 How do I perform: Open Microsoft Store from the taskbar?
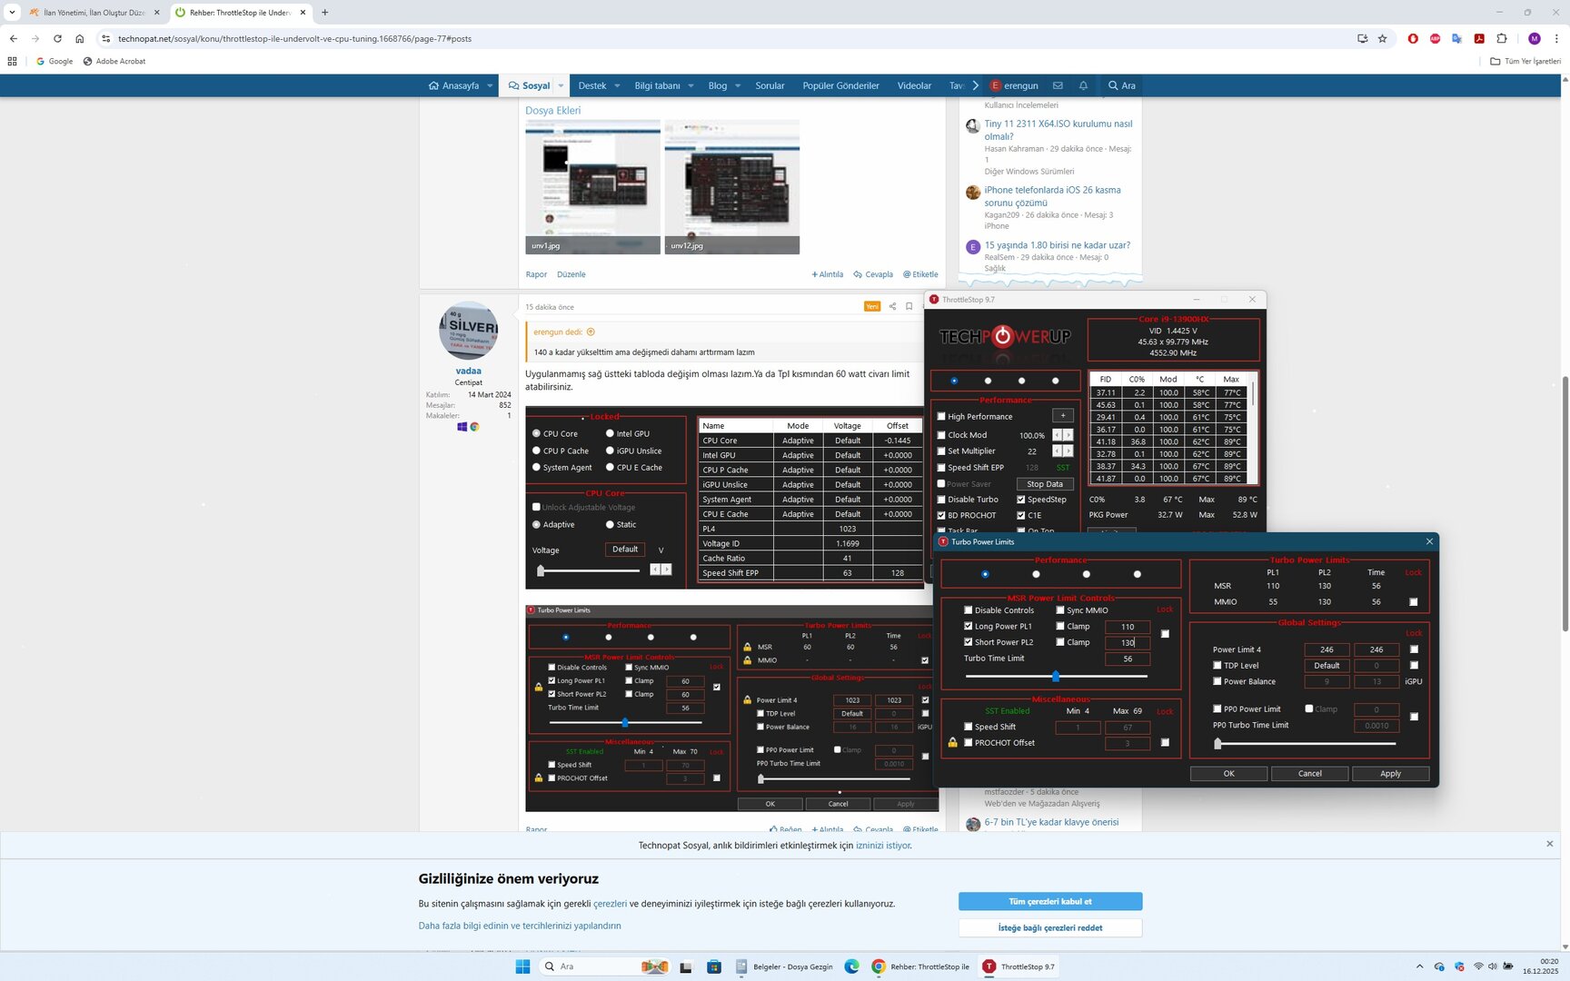point(714,966)
